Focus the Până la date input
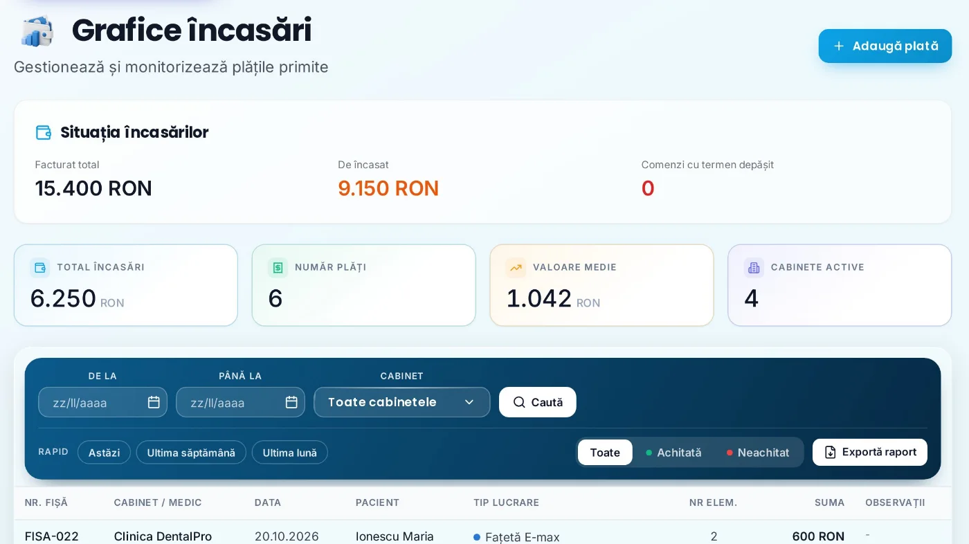969x544 pixels. 240,402
